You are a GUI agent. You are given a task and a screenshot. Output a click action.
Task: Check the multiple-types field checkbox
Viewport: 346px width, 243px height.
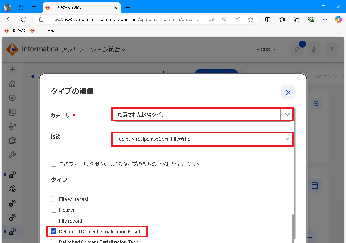54,164
